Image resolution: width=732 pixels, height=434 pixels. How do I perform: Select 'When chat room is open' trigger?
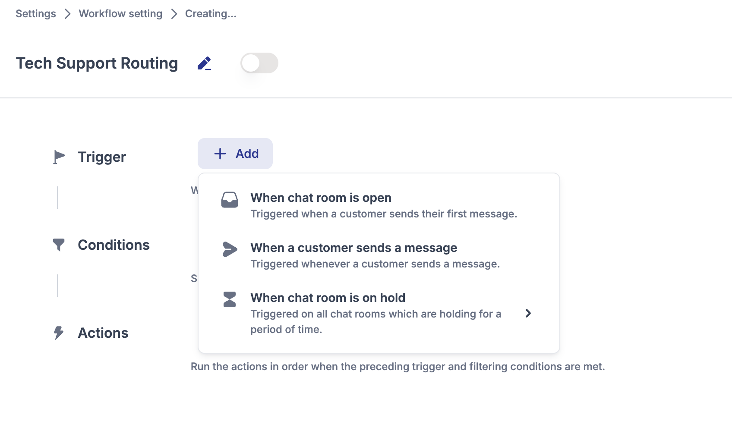321,198
